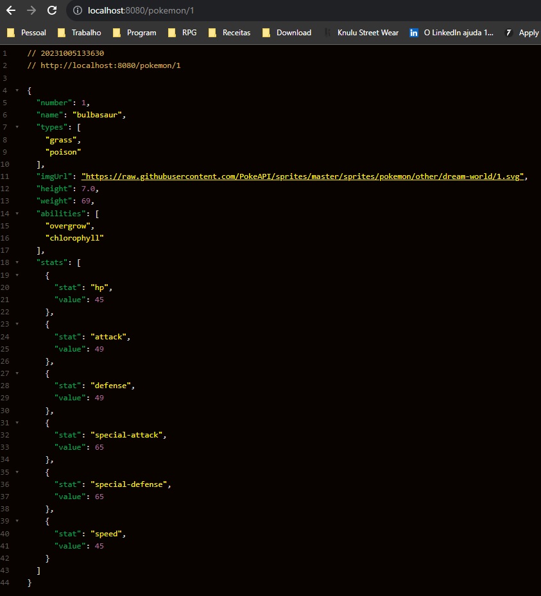Collapse the defense stat object on line 27
This screenshot has width=541, height=596.
point(17,373)
